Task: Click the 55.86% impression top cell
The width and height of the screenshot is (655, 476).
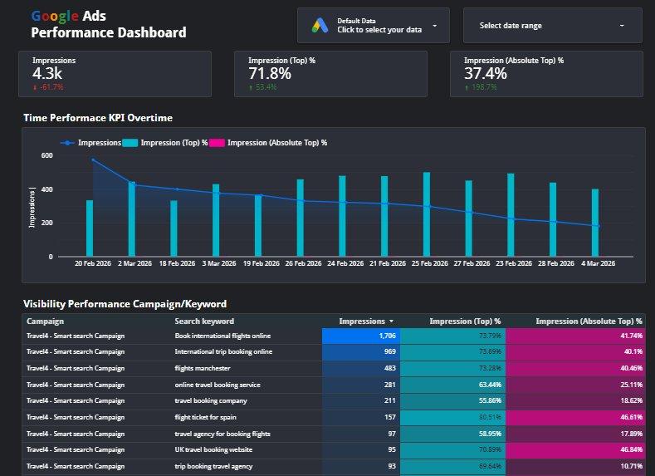Action: click(x=452, y=400)
